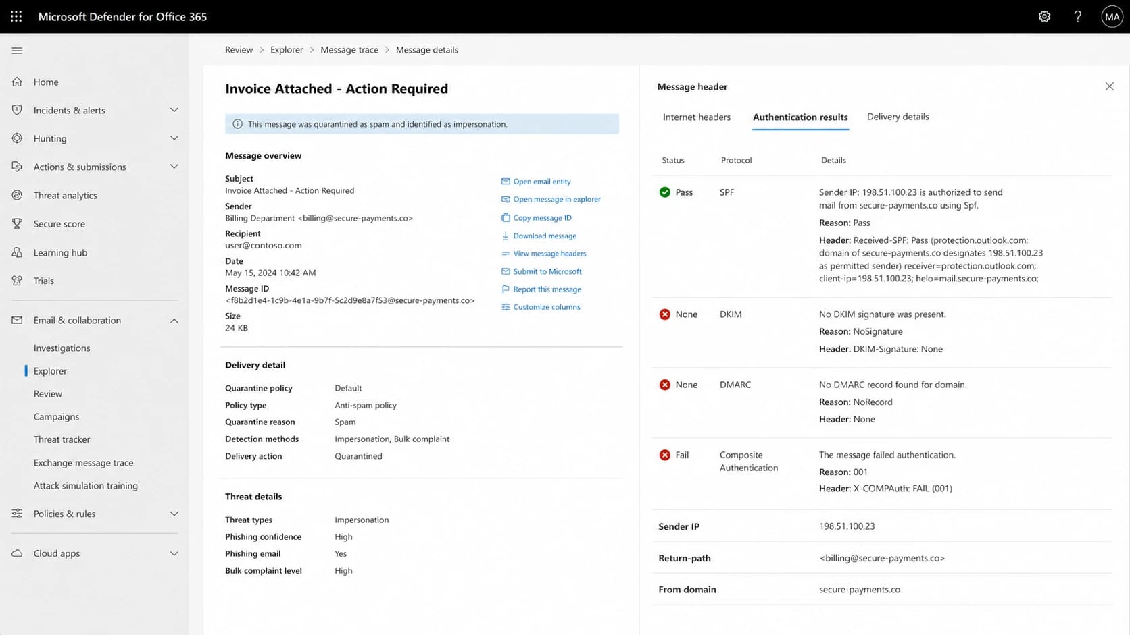The height and width of the screenshot is (635, 1130).
Task: Click Customize columns link
Action: pyautogui.click(x=541, y=307)
